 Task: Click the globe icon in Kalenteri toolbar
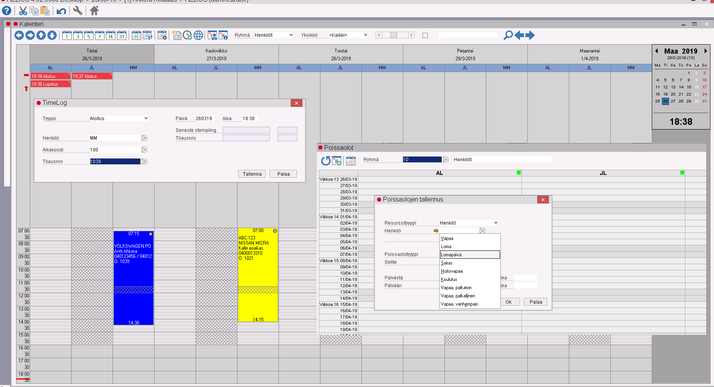[198, 35]
